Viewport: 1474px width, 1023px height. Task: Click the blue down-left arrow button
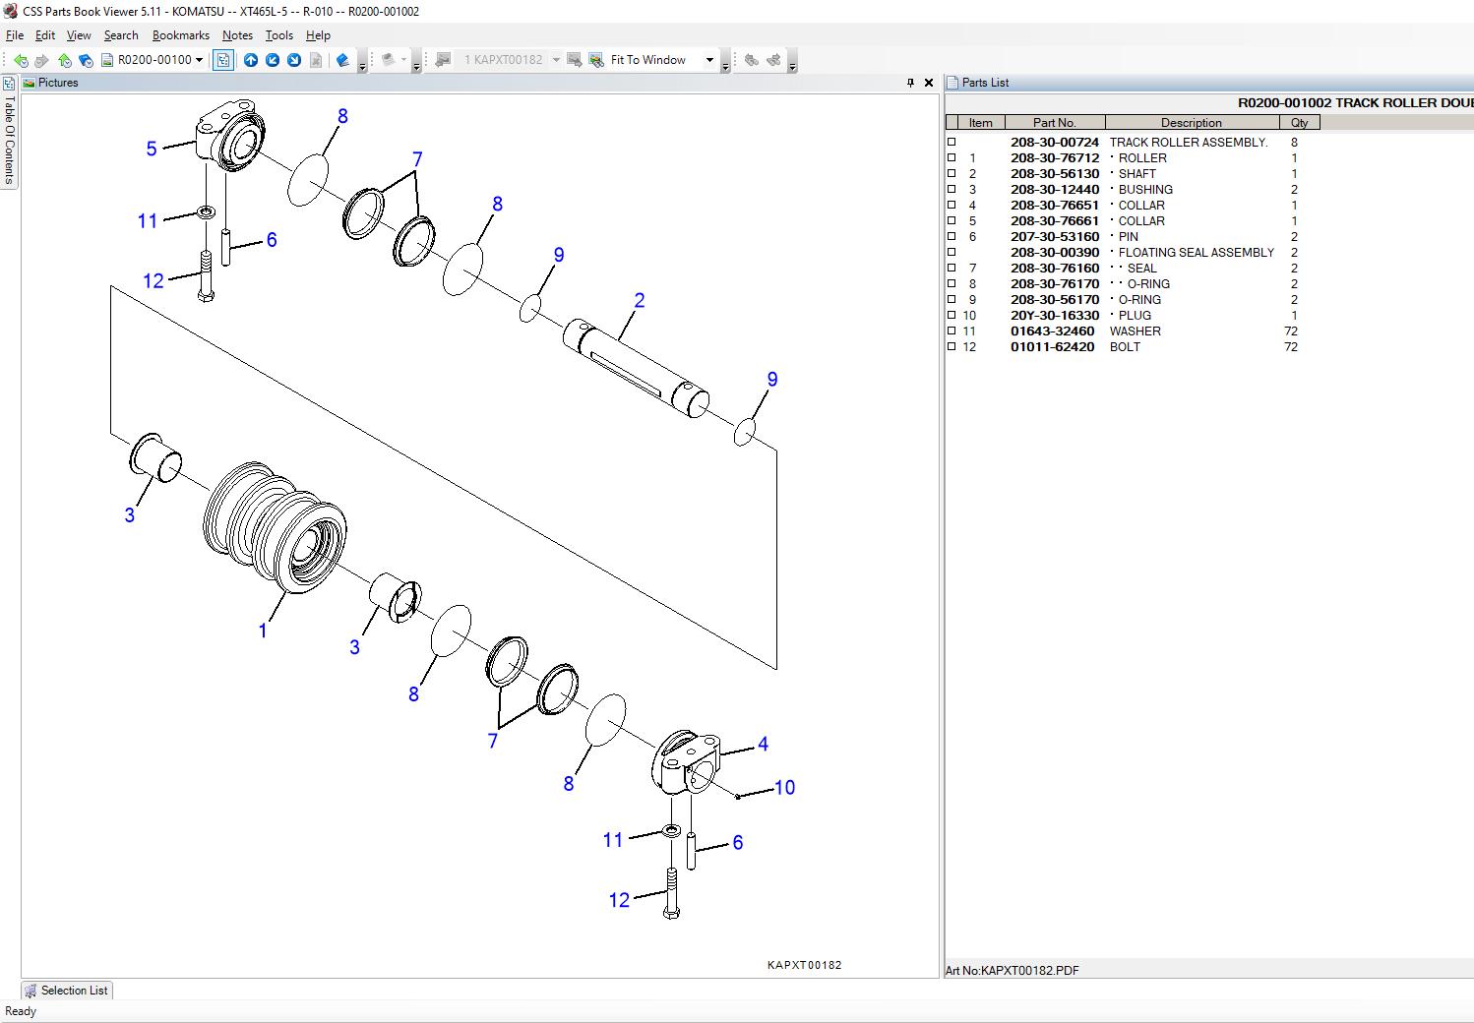273,60
